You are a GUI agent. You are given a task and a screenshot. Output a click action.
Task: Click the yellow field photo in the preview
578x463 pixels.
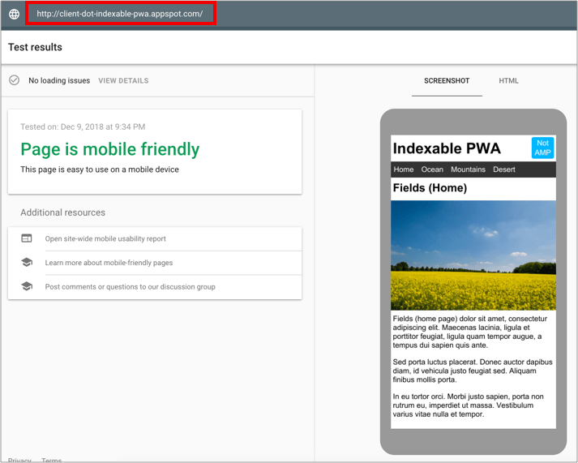tap(473, 255)
